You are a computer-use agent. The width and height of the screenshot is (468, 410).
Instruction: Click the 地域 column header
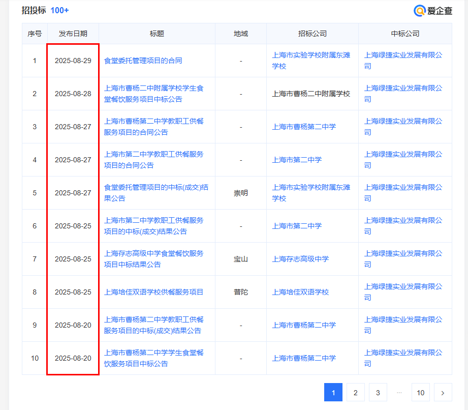pos(241,34)
